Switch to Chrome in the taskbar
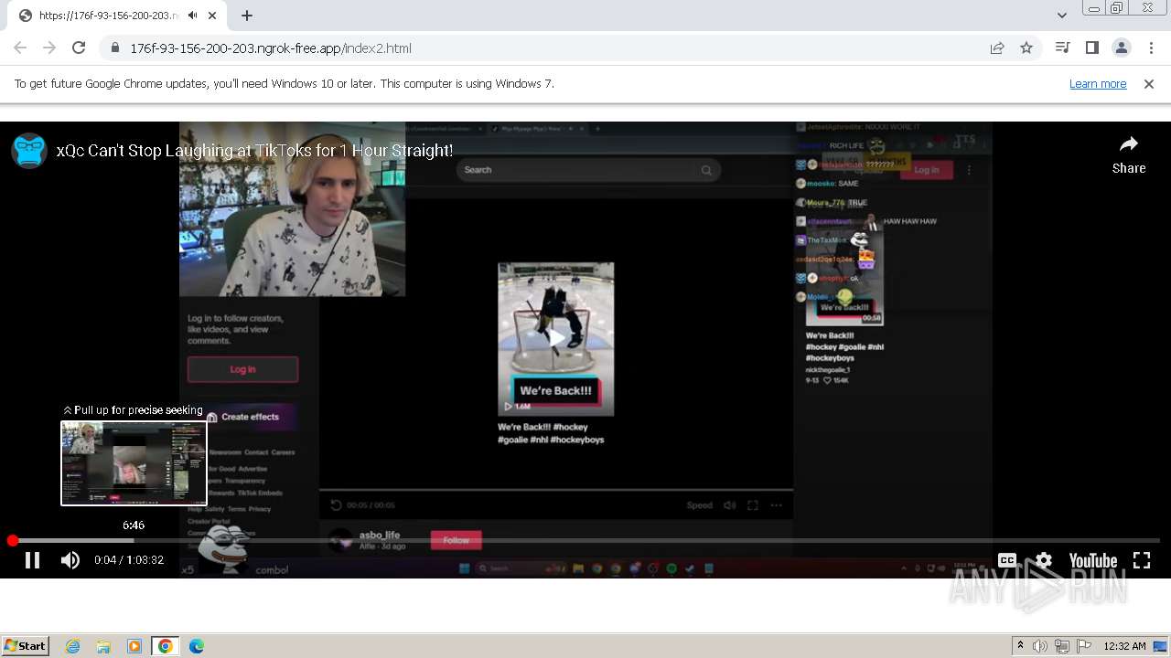1171x658 pixels. tap(165, 646)
